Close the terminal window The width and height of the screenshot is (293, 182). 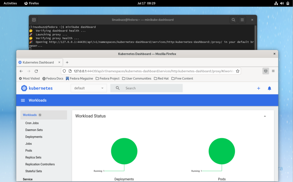tap(252, 20)
